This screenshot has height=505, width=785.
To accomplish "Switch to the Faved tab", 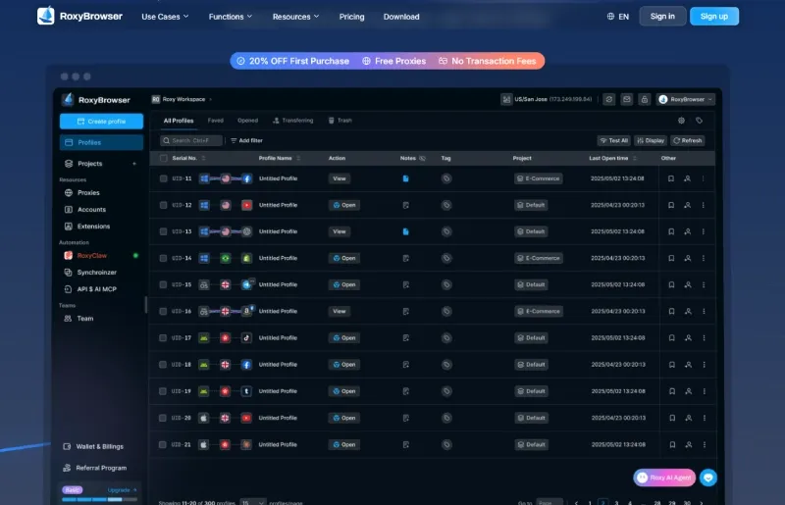I will click(215, 121).
